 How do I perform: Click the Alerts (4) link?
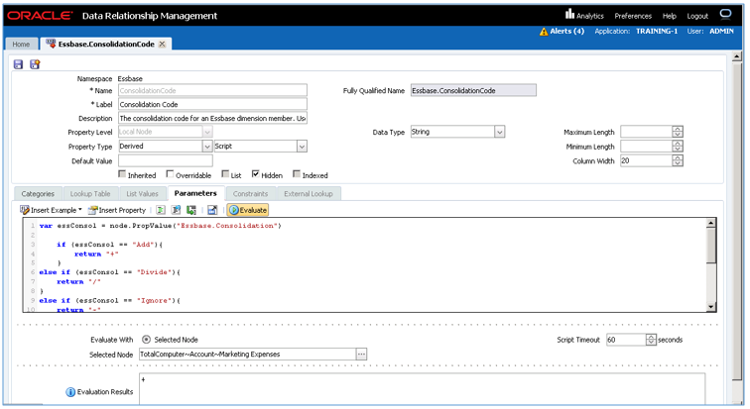click(566, 31)
